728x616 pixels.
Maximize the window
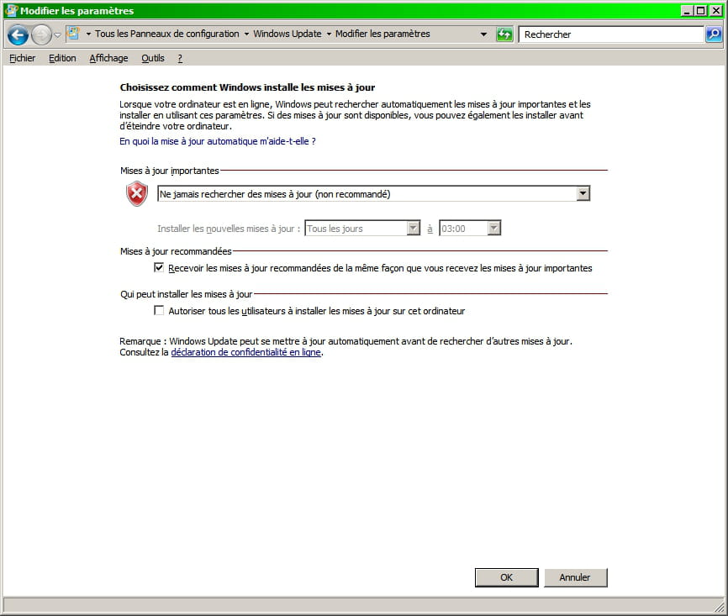701,11
